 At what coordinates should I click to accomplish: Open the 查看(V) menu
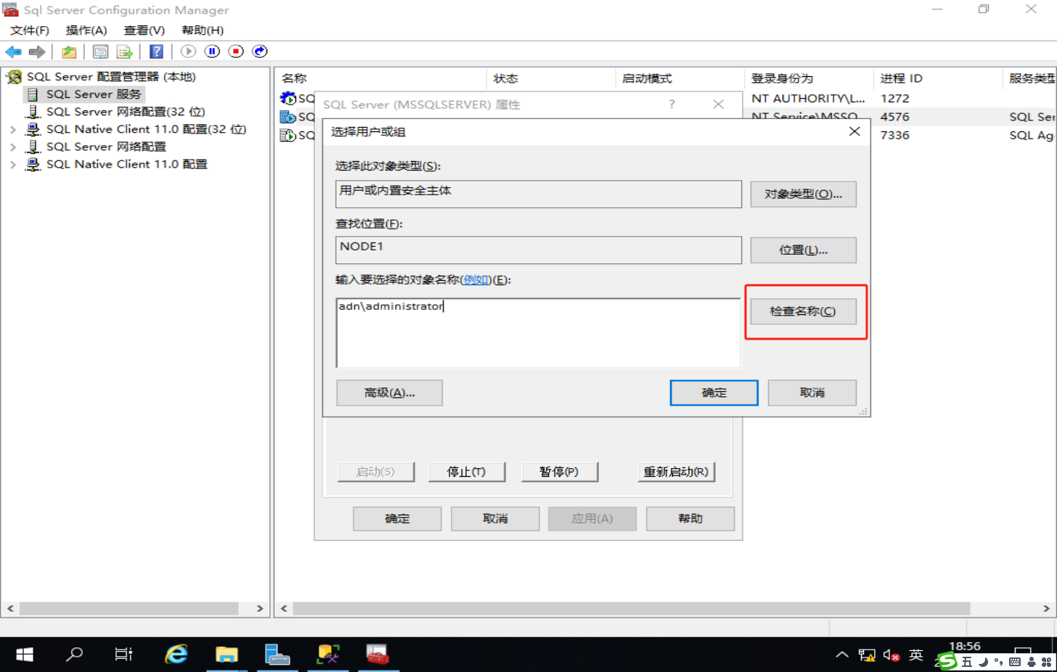coord(144,30)
